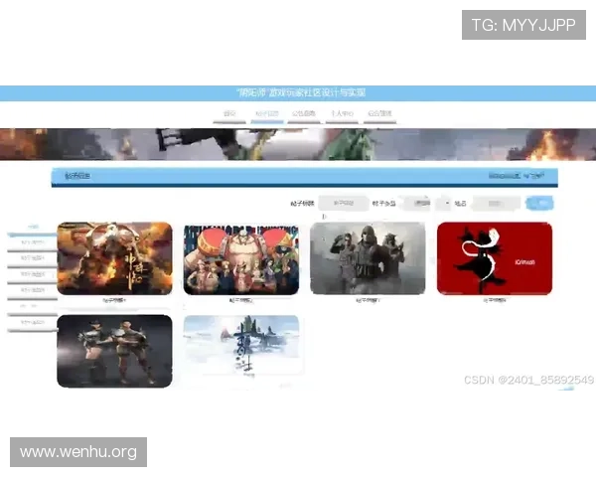Open the two armed fighters dark thumbnail
The height and width of the screenshot is (477, 596).
(114, 351)
